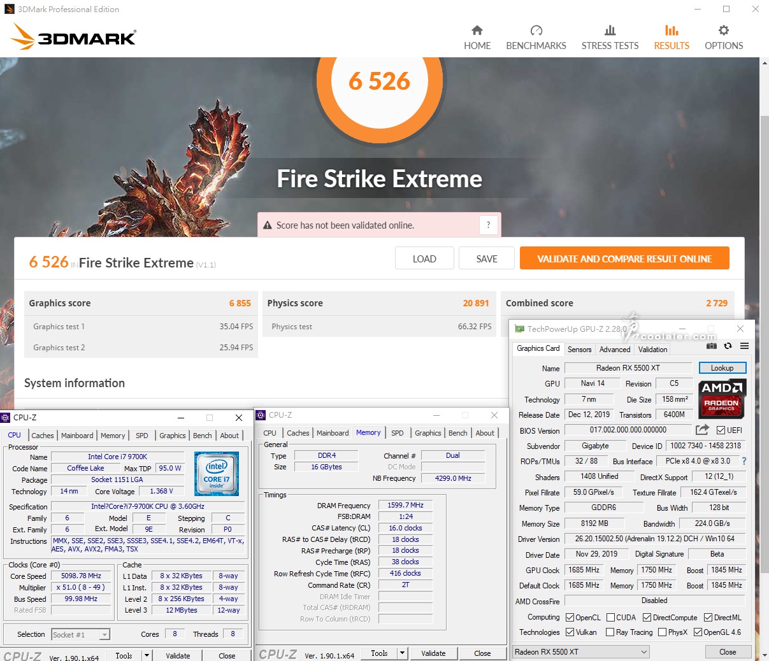Open Mainboard tab in the left CPU-Z window
The height and width of the screenshot is (661, 769).
[x=77, y=436]
